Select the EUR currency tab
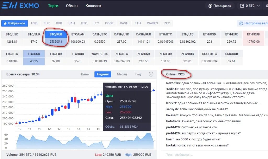This screenshot has height=159, width=268. pyautogui.click(x=47, y=23)
